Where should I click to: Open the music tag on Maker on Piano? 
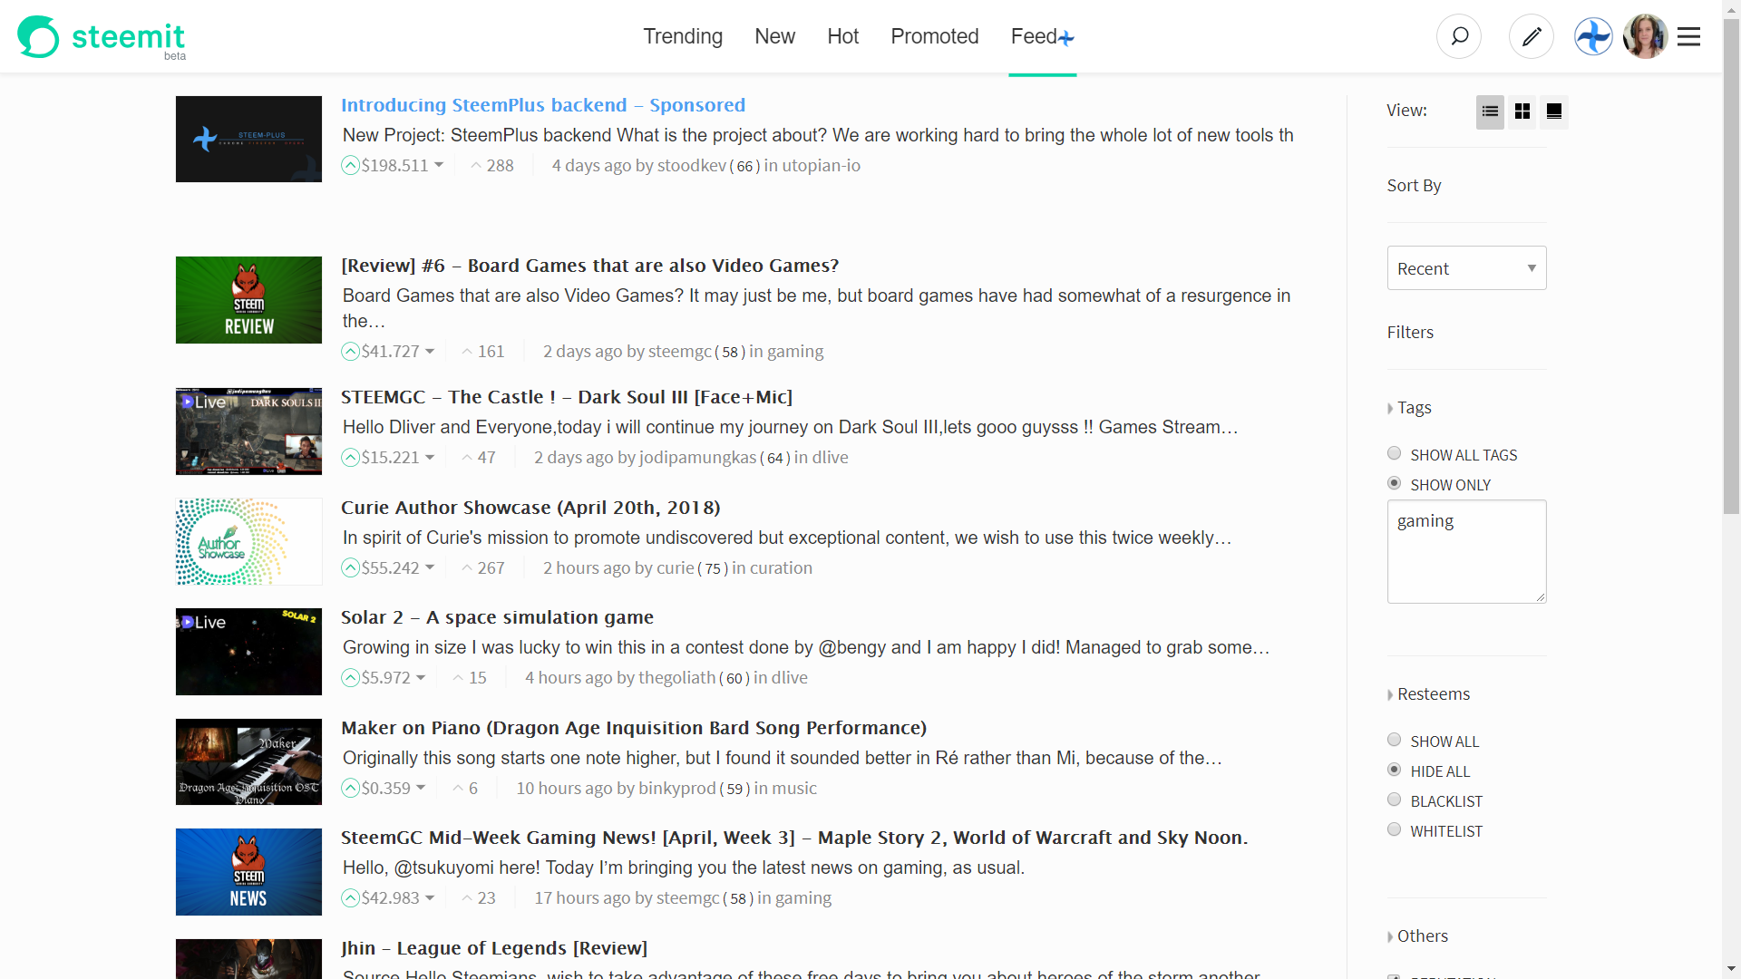pos(795,788)
